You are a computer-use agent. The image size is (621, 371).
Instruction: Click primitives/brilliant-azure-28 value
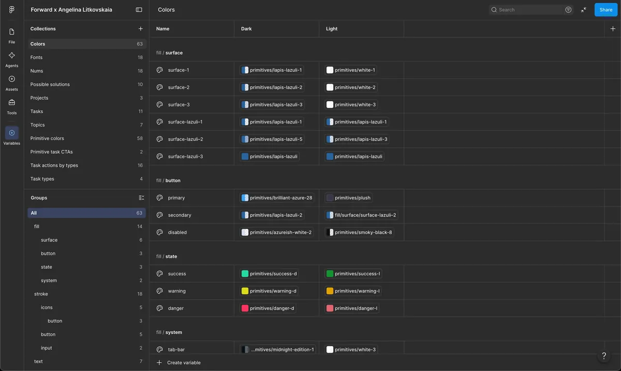(277, 198)
